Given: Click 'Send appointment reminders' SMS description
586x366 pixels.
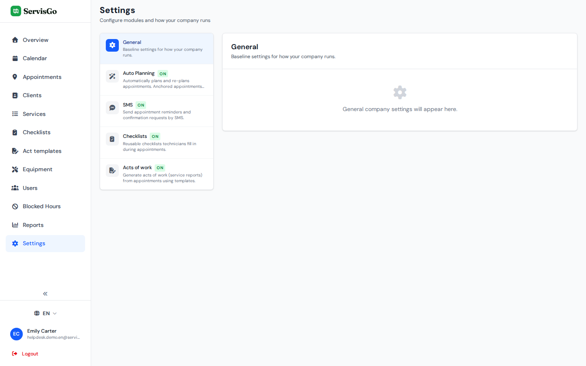Looking at the screenshot, I should 157,115.
